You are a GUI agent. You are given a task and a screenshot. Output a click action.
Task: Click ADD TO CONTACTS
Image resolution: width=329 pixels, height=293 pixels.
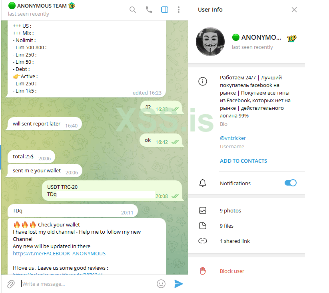[243, 161]
